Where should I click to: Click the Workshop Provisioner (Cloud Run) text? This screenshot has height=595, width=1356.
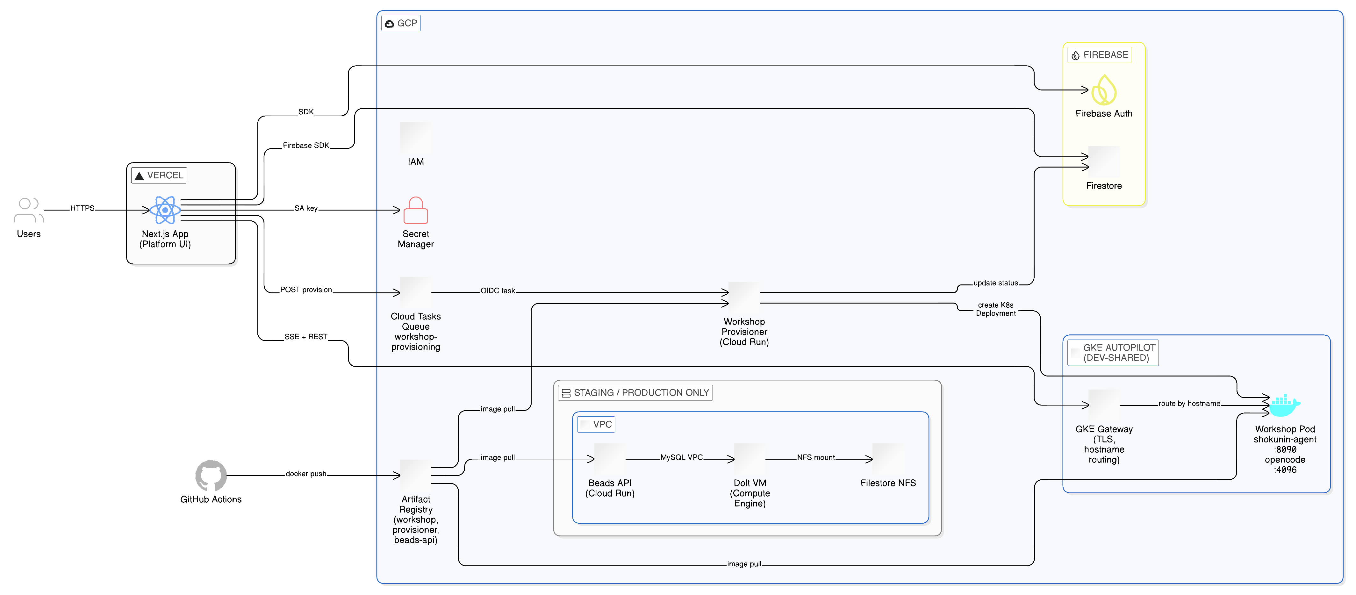point(744,332)
